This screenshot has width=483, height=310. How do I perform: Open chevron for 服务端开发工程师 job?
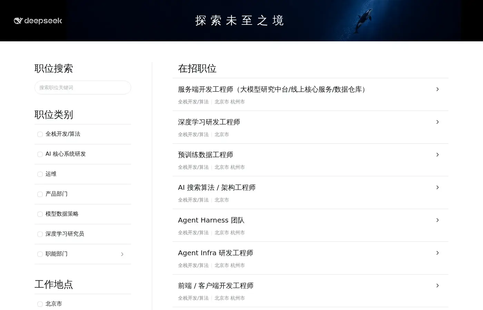(437, 89)
